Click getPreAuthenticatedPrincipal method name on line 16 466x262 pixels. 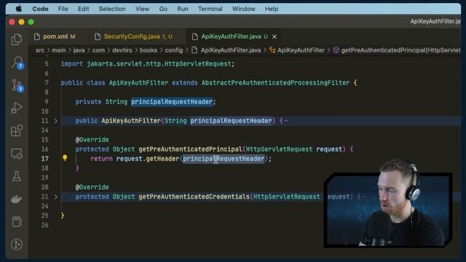pyautogui.click(x=190, y=149)
